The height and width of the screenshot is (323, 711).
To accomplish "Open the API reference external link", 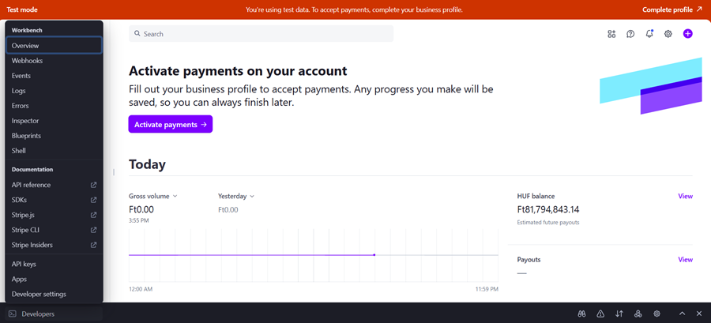I will click(x=32, y=185).
